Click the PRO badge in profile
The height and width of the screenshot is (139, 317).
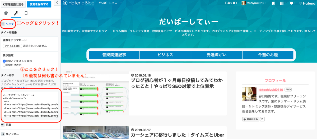point(288,90)
